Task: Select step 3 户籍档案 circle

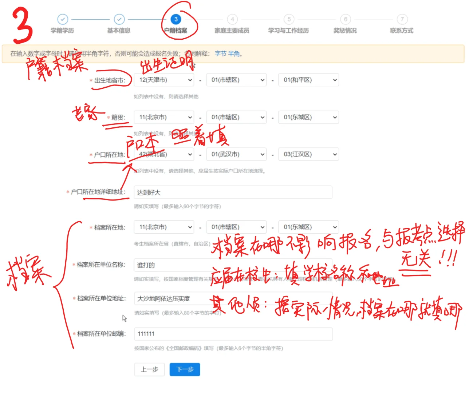Action: pyautogui.click(x=176, y=19)
